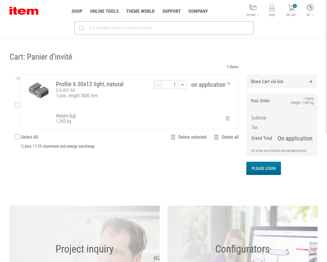The image size is (327, 262).
Task: Click the Profile 6 product thumbnail
Action: pyautogui.click(x=39, y=91)
